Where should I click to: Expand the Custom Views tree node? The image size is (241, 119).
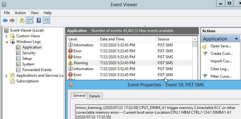(x=7, y=36)
